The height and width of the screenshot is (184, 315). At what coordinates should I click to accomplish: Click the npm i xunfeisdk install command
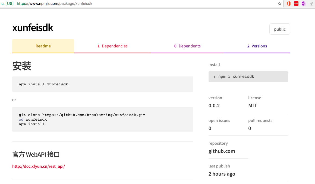click(236, 77)
